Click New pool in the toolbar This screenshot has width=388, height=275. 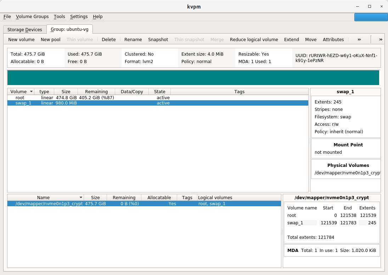pos(50,40)
